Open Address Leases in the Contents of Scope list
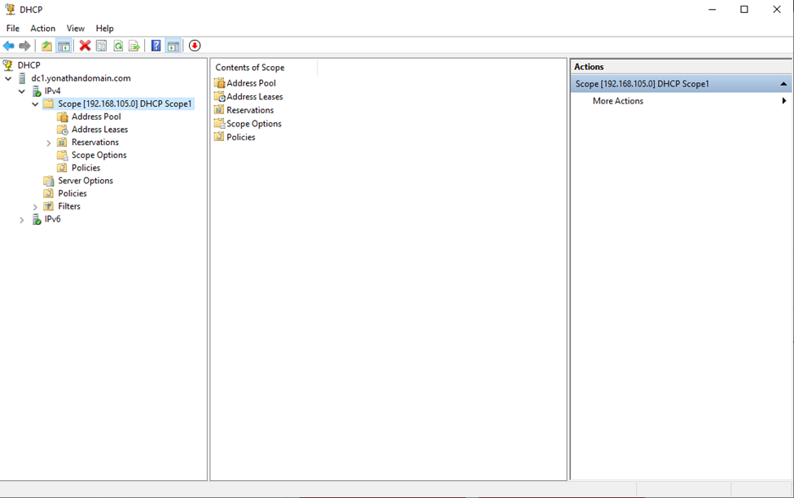Viewport: 794px width, 498px height. [255, 97]
